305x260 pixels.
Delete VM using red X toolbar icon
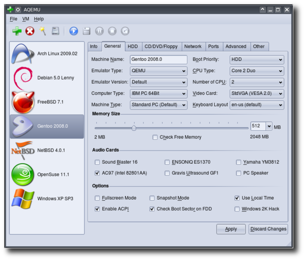(x=30, y=31)
